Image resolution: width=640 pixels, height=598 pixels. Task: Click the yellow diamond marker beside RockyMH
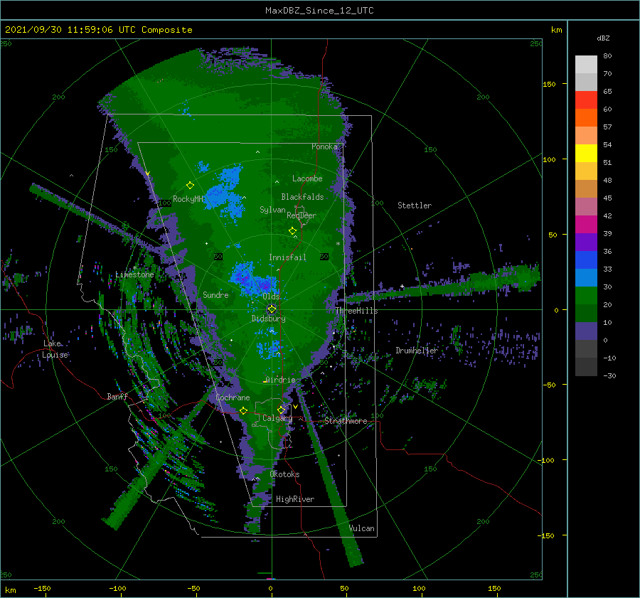(190, 186)
